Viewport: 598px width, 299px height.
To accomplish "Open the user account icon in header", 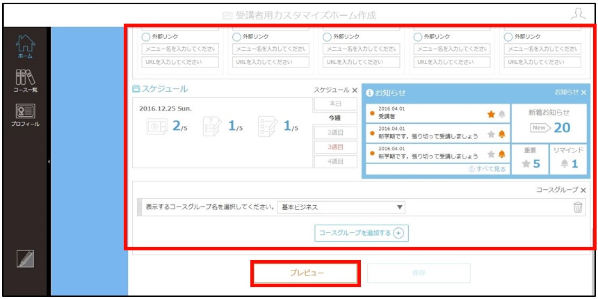I will coord(578,15).
